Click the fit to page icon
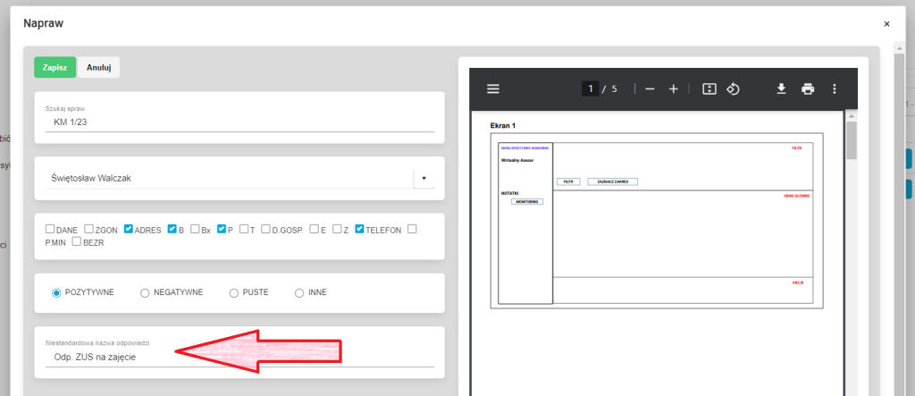 click(x=709, y=88)
